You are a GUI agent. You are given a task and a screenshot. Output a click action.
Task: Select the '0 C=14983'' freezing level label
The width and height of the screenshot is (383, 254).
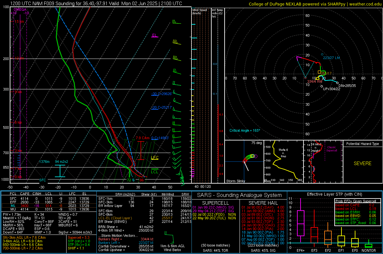(x=160, y=138)
